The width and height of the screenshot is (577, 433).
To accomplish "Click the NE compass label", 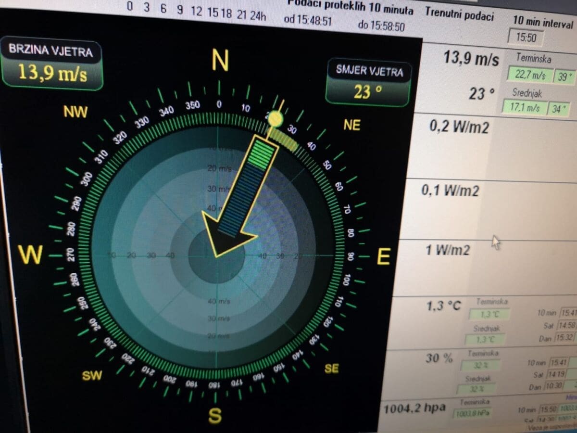I will 351,125.
